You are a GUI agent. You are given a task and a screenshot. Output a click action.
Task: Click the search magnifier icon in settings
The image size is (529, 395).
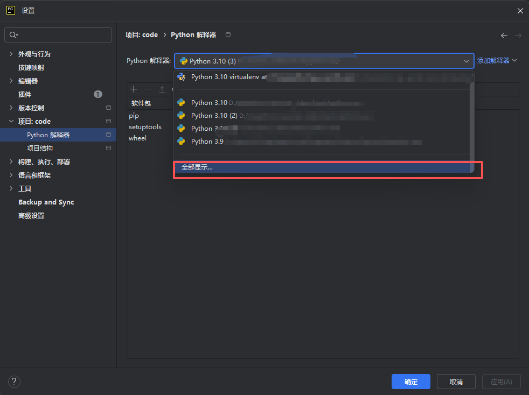tap(13, 35)
